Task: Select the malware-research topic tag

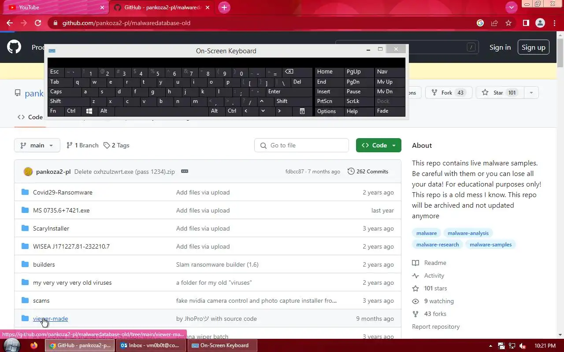Action: point(438,245)
